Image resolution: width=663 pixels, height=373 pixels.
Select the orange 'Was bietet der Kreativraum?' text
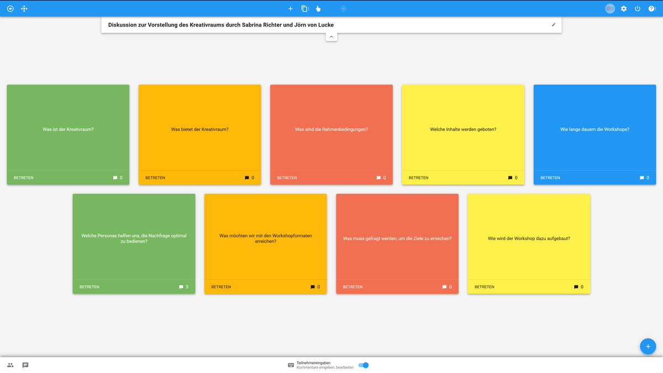200,129
